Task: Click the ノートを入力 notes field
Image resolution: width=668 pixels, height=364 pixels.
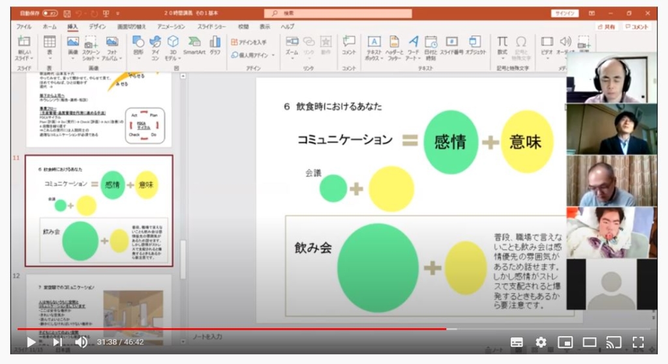Action: pyautogui.click(x=207, y=337)
